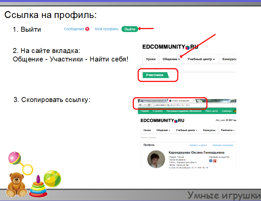Open О проекте in the green top bar
The width and height of the screenshot is (261, 201).
tap(158, 111)
